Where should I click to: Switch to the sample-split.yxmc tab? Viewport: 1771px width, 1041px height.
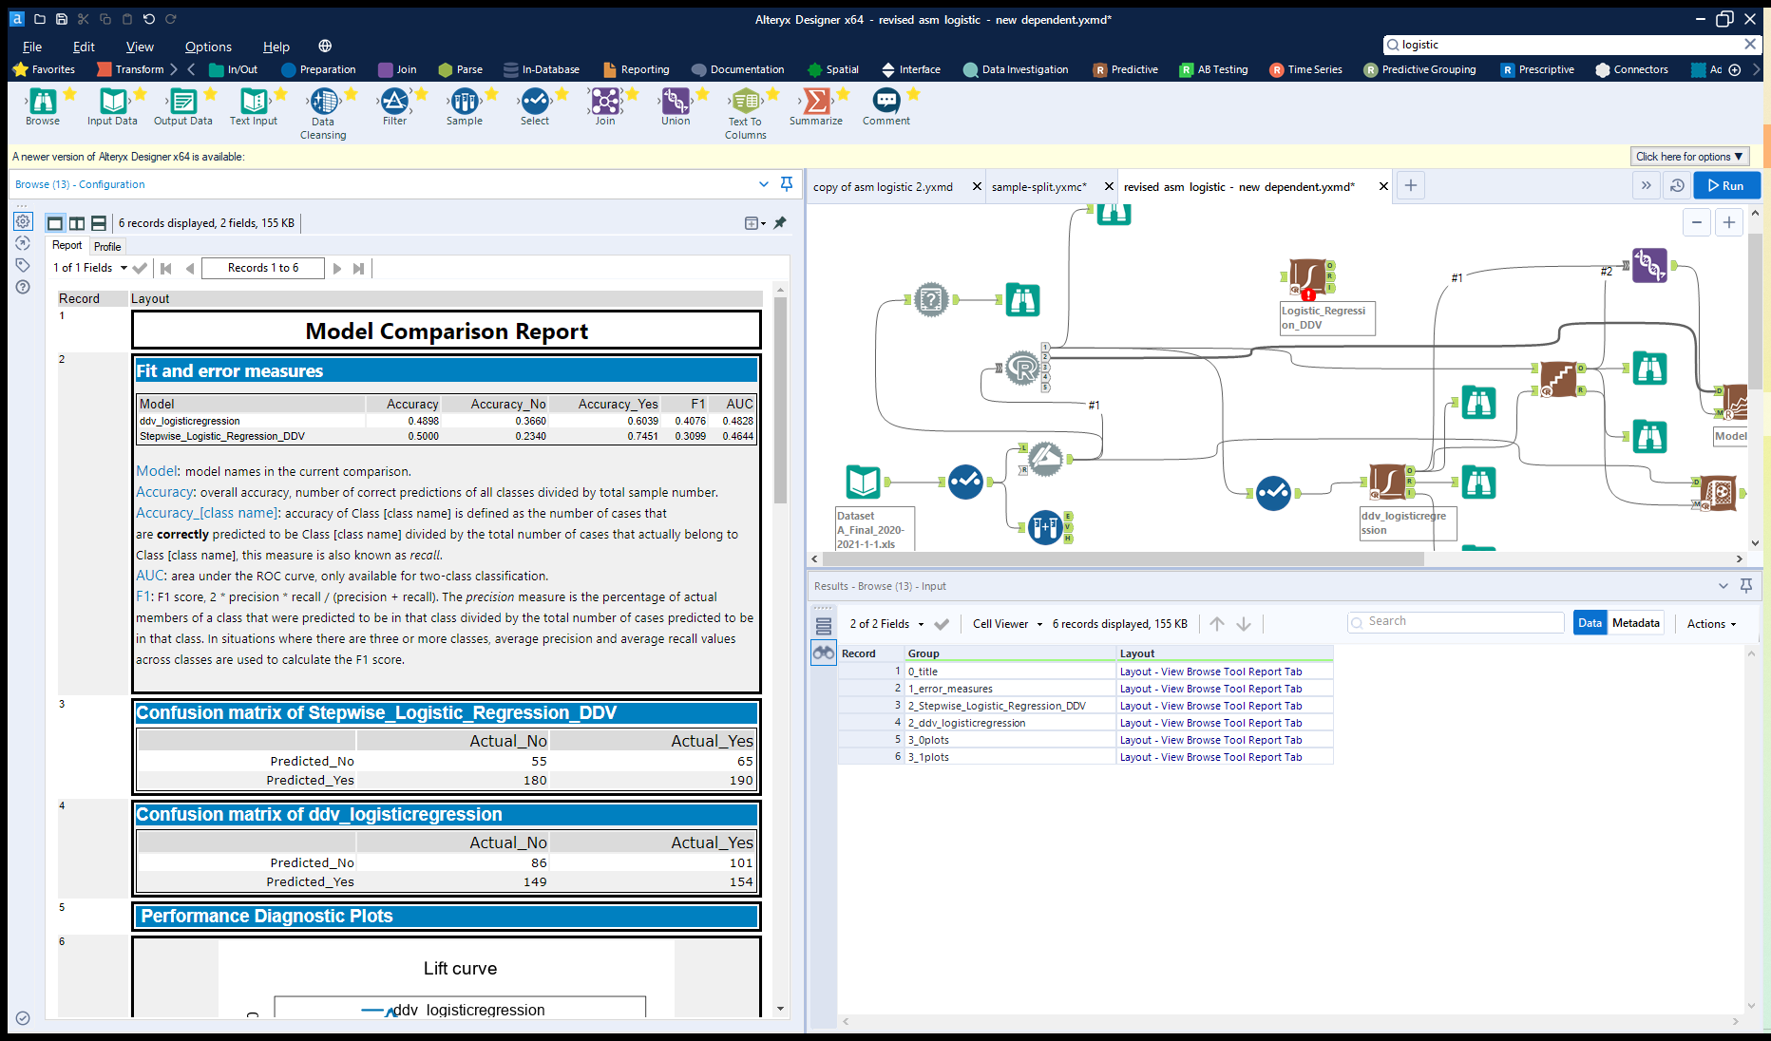click(x=1038, y=187)
